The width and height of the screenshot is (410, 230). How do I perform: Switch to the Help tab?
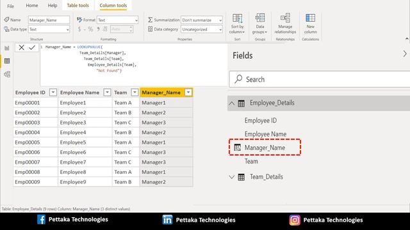(x=53, y=6)
